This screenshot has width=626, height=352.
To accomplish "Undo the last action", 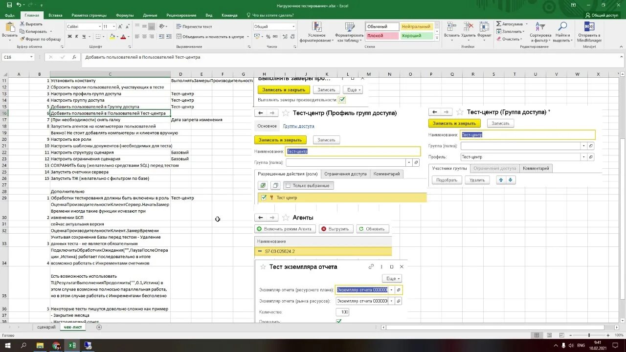I will pyautogui.click(x=20, y=4).
